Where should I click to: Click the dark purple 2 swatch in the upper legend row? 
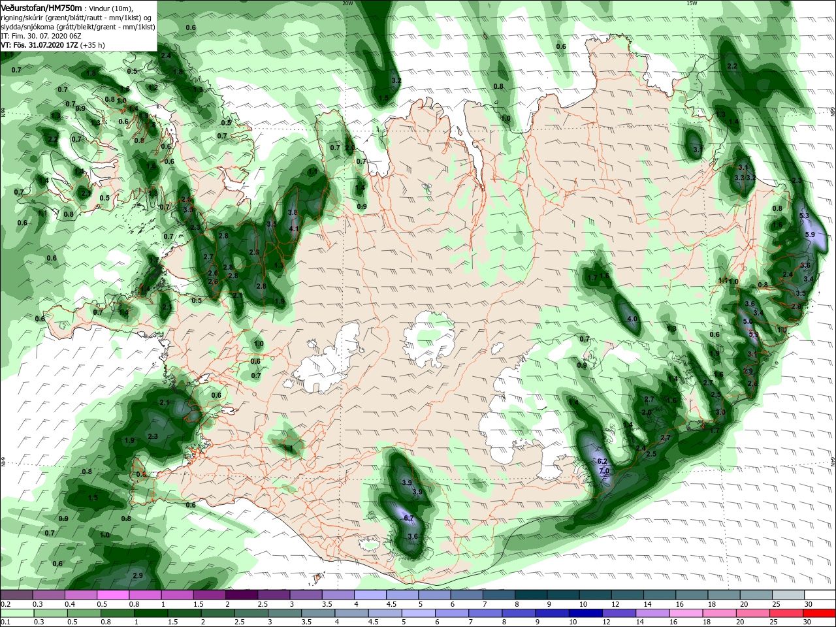coord(241,595)
